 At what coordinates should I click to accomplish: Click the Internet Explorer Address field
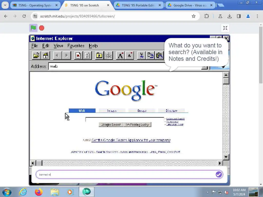tap(125, 66)
